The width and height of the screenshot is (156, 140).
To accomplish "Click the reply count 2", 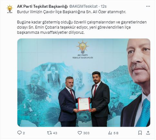I will tap(24, 133).
